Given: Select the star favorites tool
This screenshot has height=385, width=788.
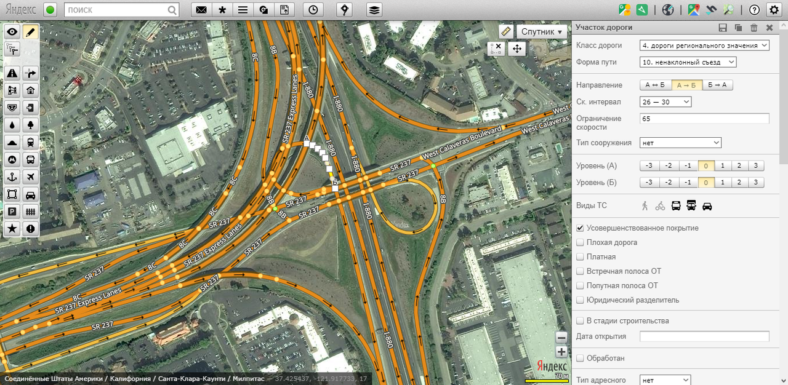Looking at the screenshot, I should 12,229.
